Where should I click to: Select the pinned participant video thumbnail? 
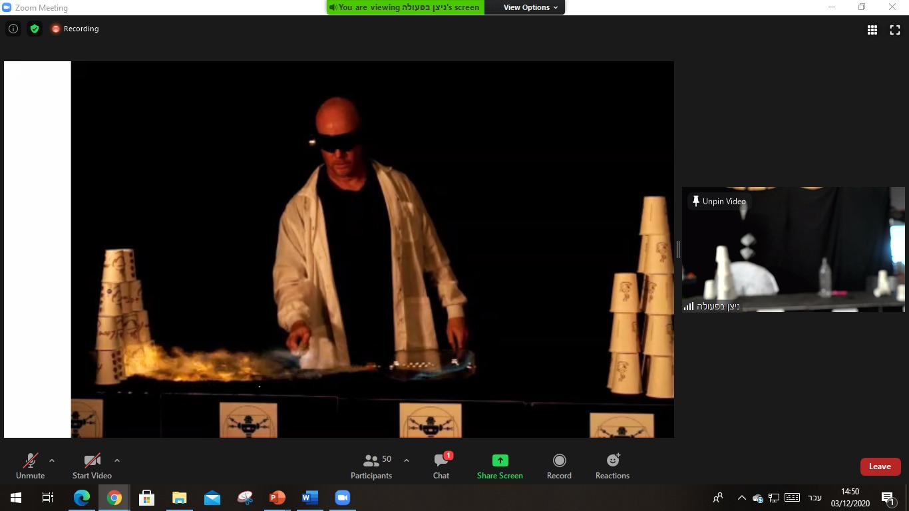(793, 250)
